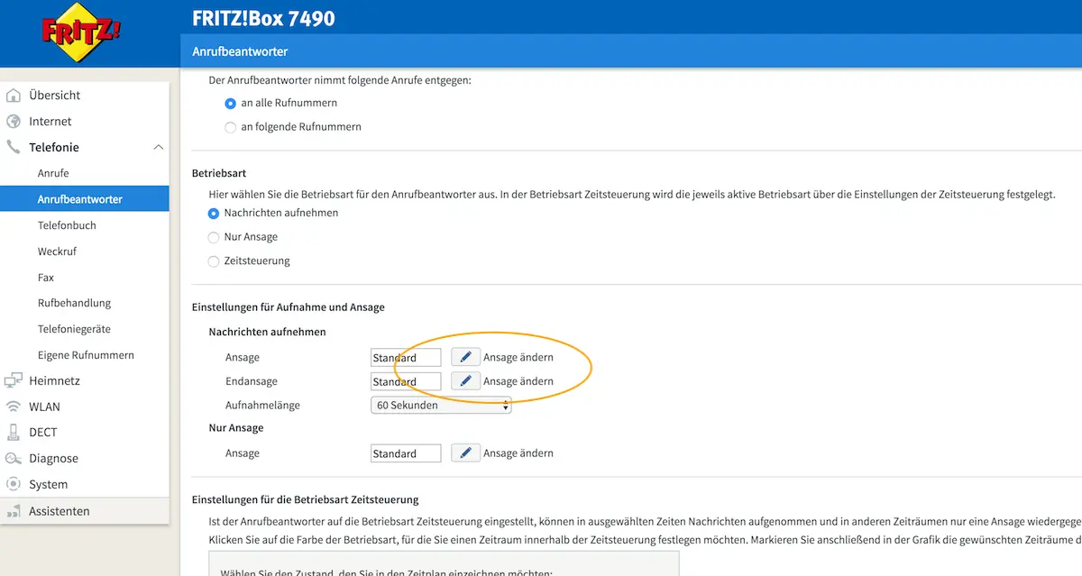Image resolution: width=1082 pixels, height=576 pixels.
Task: Click the 'Betriebsart' section heading
Action: click(x=219, y=173)
